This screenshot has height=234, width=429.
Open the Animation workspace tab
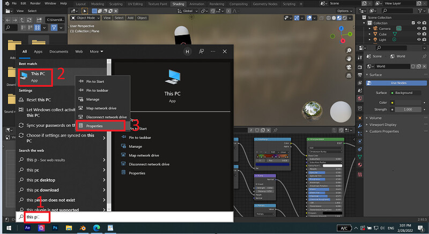197,4
